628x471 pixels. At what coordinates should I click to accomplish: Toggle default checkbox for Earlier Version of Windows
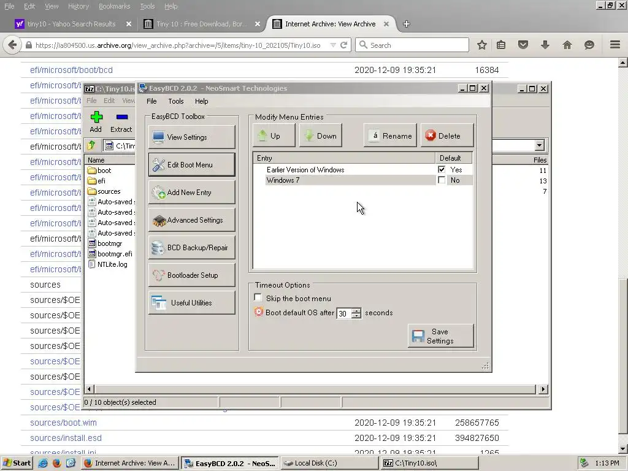(x=442, y=170)
